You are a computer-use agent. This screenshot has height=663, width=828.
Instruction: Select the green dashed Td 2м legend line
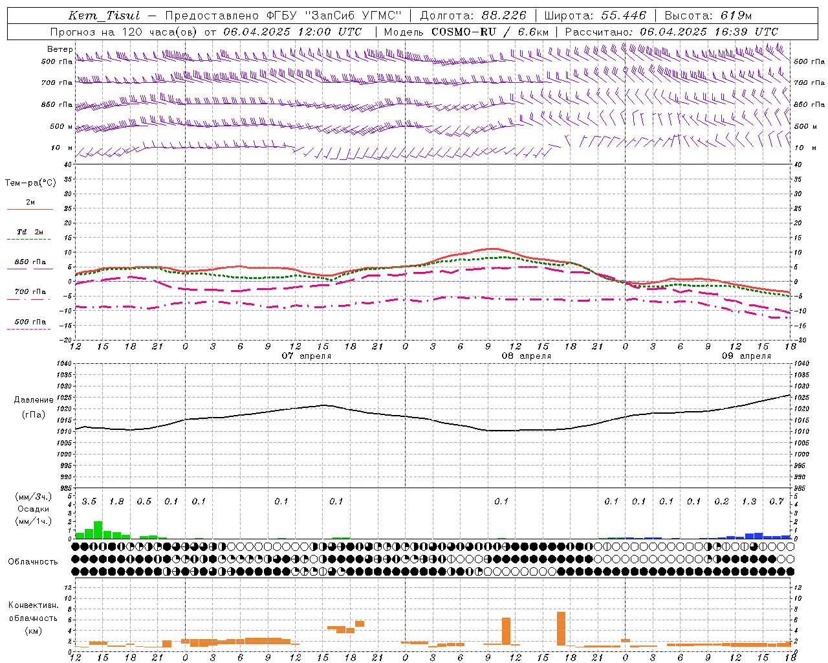28,240
